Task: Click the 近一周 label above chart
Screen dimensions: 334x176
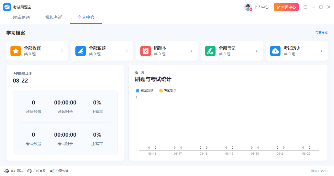Action: [140, 72]
